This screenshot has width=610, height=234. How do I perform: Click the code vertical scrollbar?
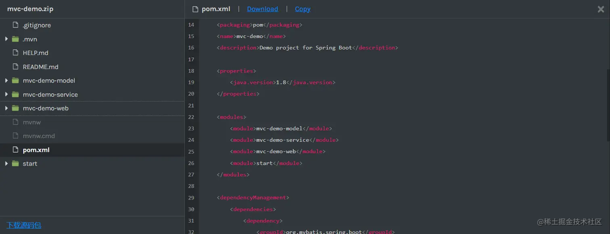pyautogui.click(x=608, y=105)
